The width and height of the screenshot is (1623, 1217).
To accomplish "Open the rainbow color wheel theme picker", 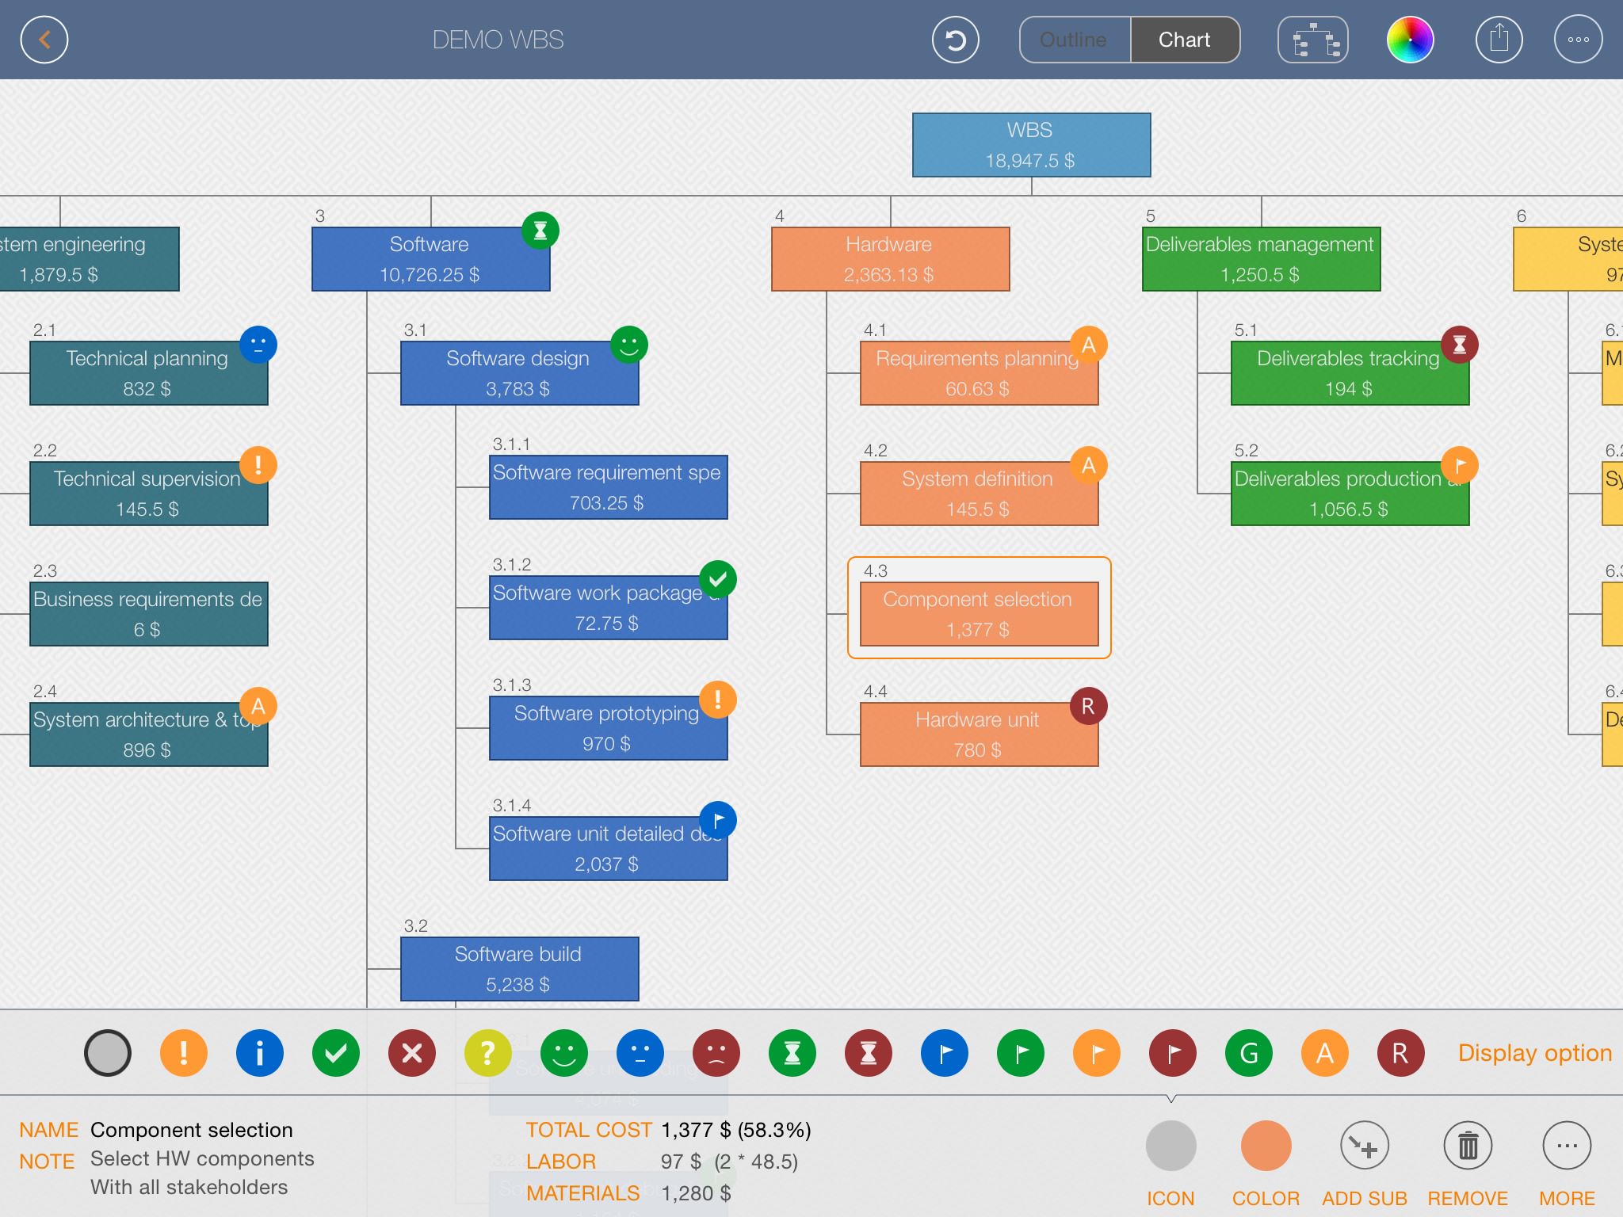I will [x=1410, y=40].
